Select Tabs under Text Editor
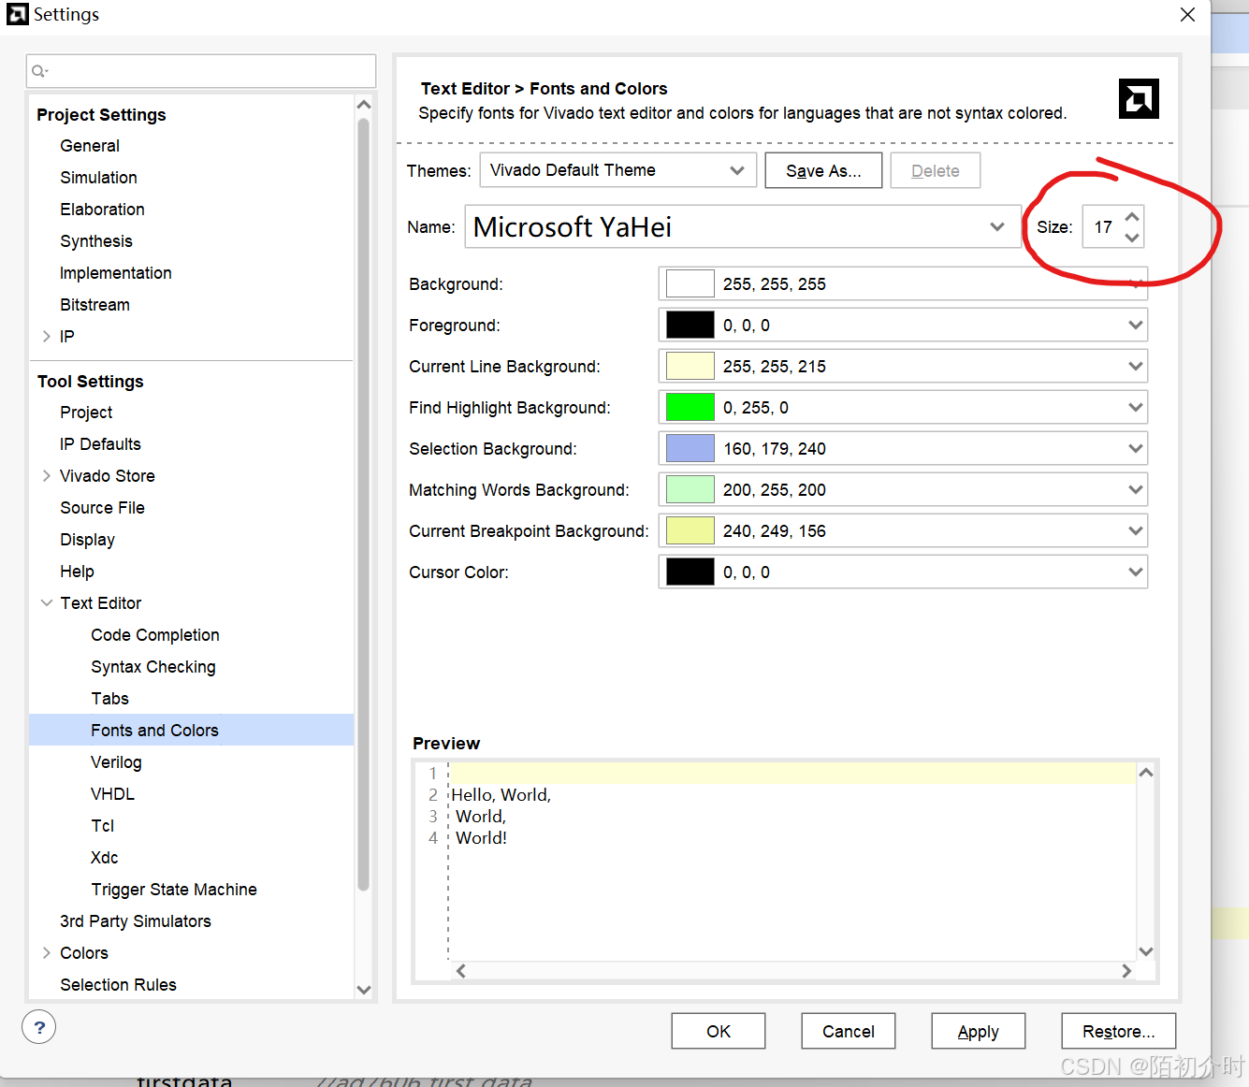Viewport: 1249px width, 1087px height. coord(109,699)
